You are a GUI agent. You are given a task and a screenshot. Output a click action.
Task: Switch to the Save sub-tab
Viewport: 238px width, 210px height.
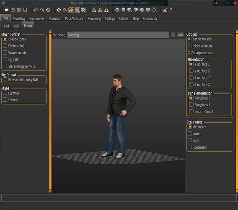click(16, 26)
